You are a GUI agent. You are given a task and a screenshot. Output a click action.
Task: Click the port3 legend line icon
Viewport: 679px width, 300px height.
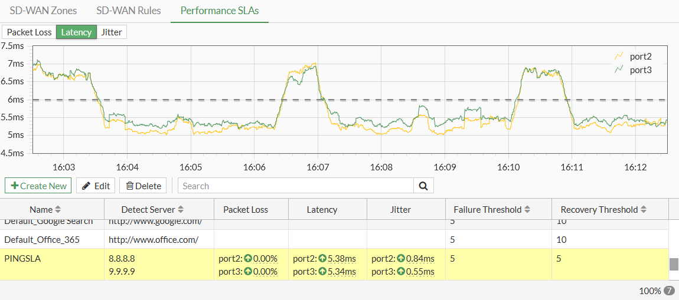click(619, 70)
